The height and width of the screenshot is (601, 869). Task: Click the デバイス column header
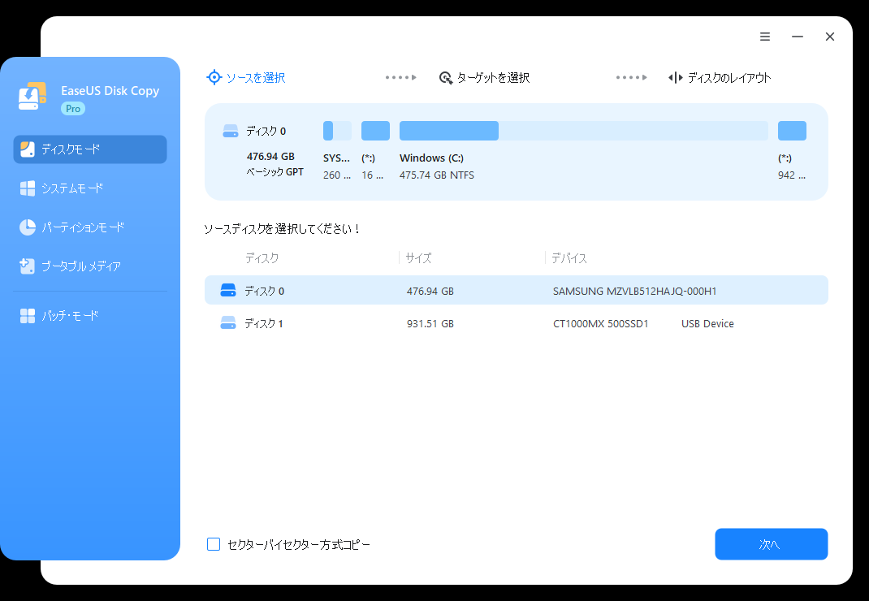pos(569,257)
